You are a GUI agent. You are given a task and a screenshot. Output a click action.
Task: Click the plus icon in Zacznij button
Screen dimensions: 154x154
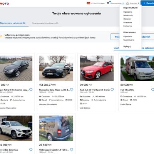coord(144,3)
